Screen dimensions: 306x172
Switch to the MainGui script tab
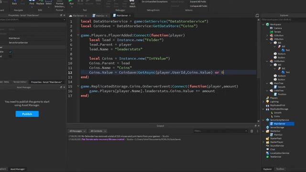[100, 16]
